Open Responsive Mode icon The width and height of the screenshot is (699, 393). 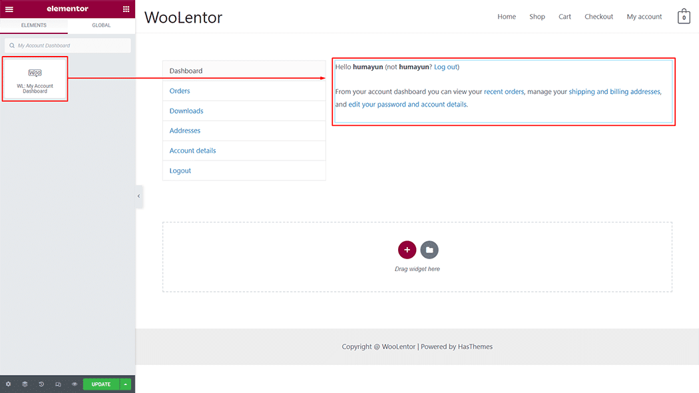[58, 384]
